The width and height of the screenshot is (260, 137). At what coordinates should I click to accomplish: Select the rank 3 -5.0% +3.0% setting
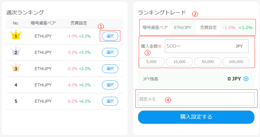[110, 69]
